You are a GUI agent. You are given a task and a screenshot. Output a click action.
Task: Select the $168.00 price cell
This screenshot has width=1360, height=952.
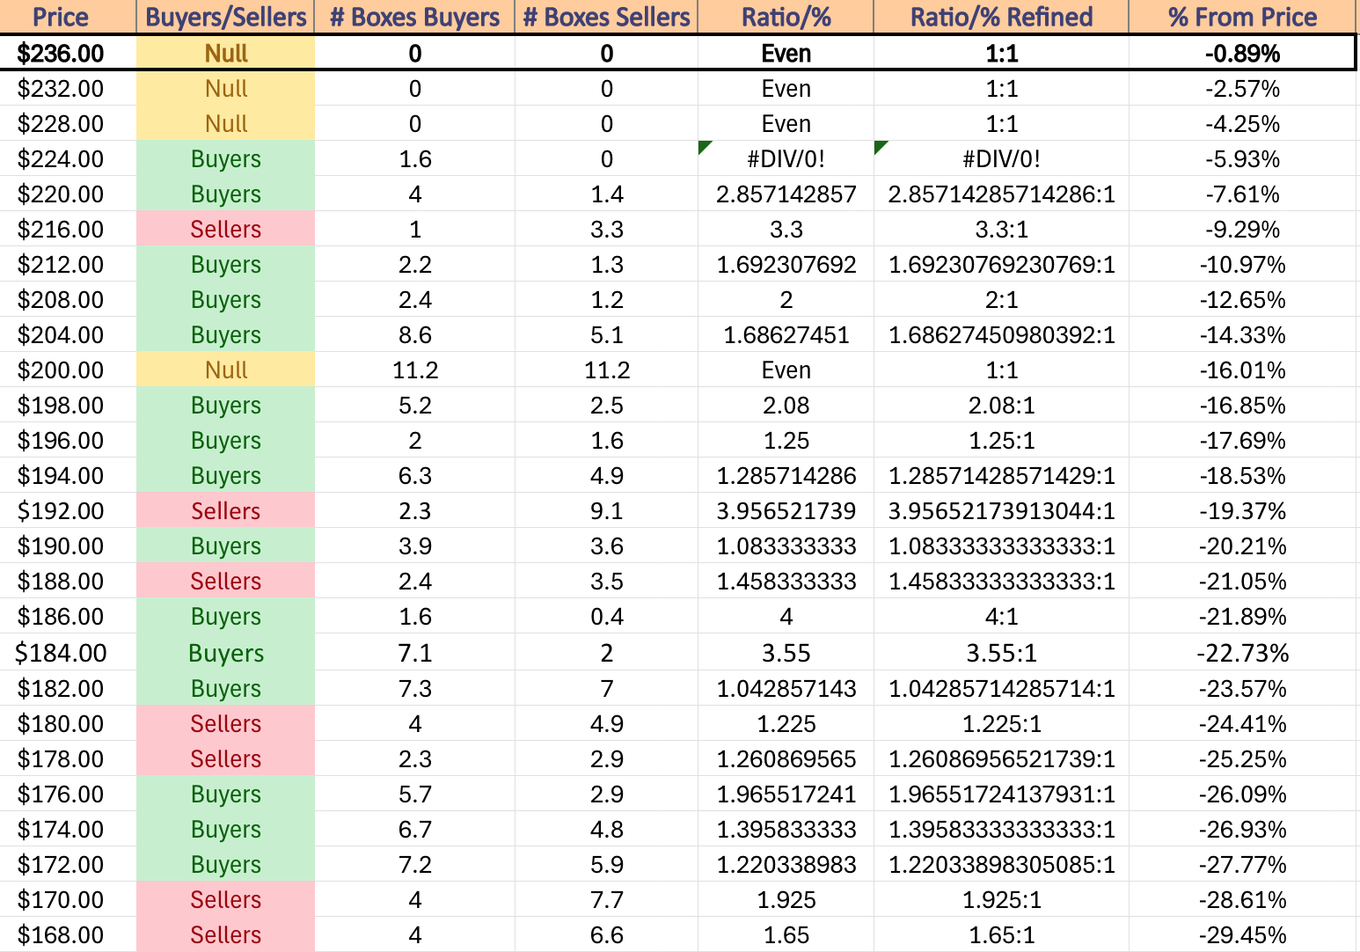point(68,934)
